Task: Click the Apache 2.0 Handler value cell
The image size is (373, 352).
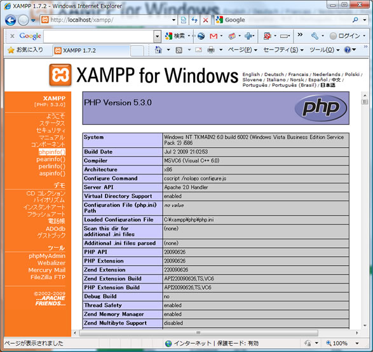Action: [x=256, y=187]
